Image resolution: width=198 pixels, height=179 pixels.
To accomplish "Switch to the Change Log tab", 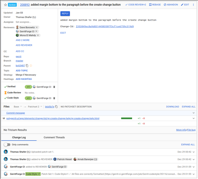I will click(19, 137).
